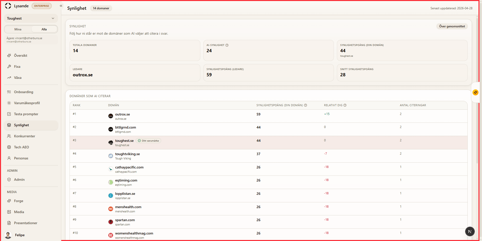Screen dimensions: 482x241
Task: Open the Personas page
Action: pos(31,158)
